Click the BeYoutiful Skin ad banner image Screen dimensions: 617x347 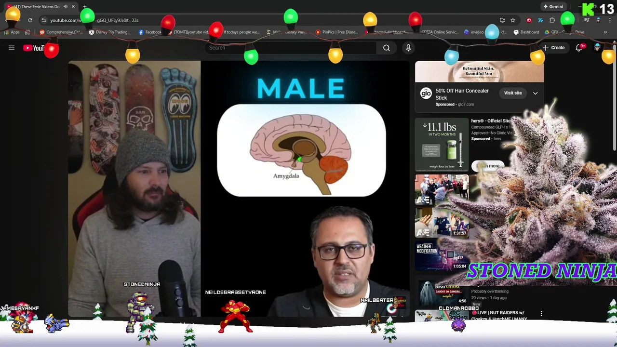479,72
